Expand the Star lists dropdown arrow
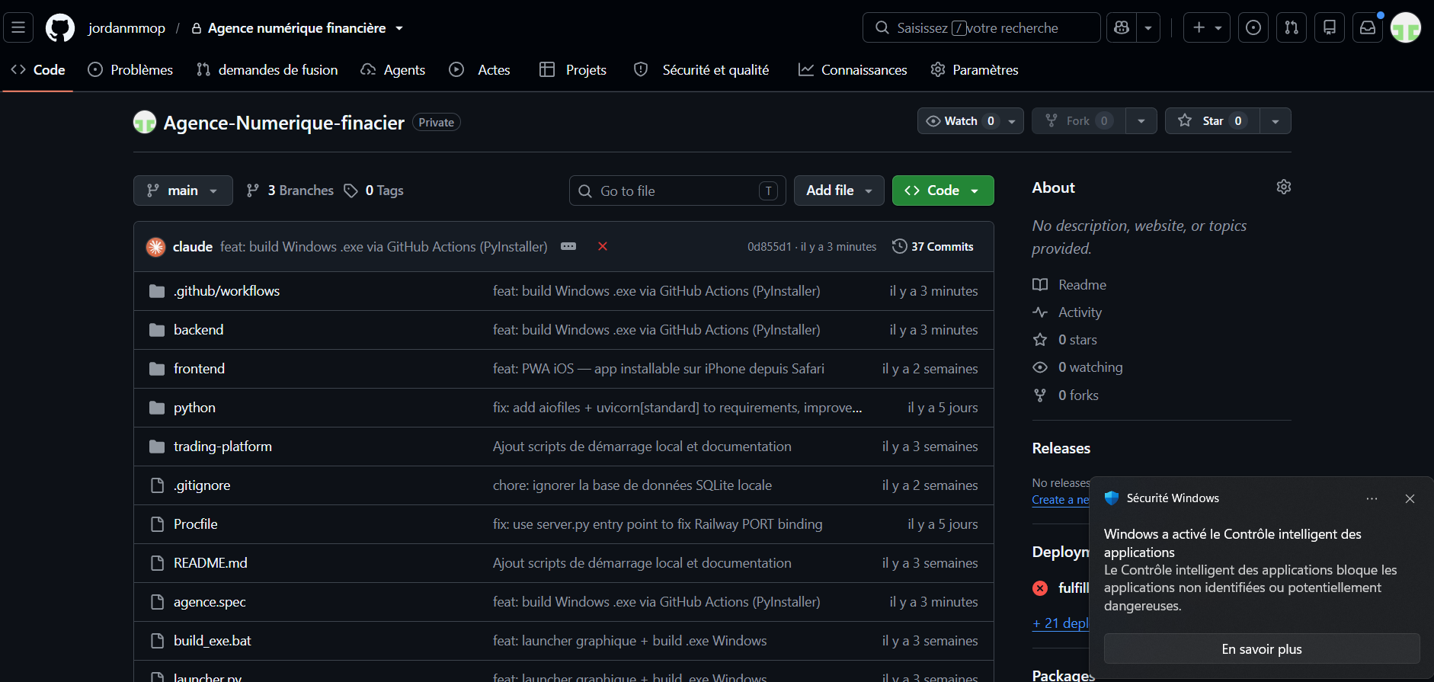This screenshot has height=682, width=1434. click(x=1276, y=121)
